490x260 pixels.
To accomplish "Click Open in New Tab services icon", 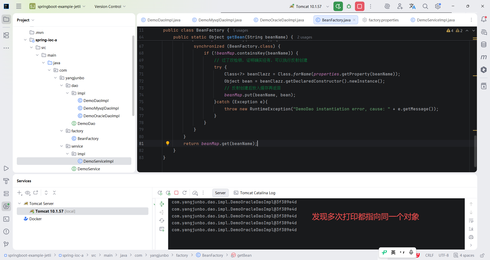I will click(36, 193).
